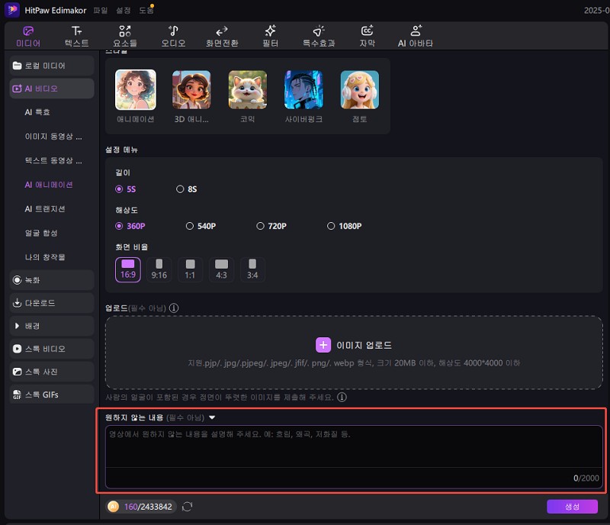This screenshot has height=525, width=610.
Task: Select the 720P resolution option
Action: pyautogui.click(x=260, y=226)
